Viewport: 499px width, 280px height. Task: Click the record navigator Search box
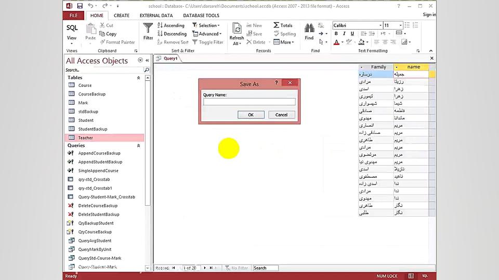point(266,268)
